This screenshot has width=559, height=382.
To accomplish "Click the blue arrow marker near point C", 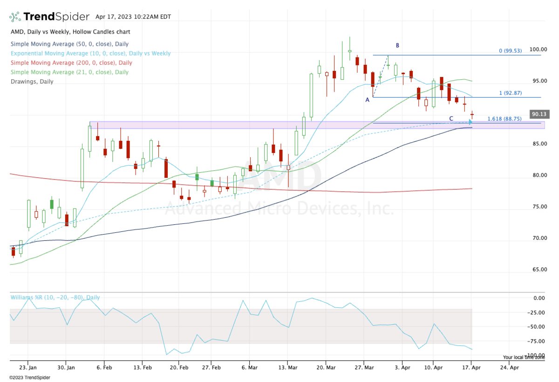I will (470, 122).
